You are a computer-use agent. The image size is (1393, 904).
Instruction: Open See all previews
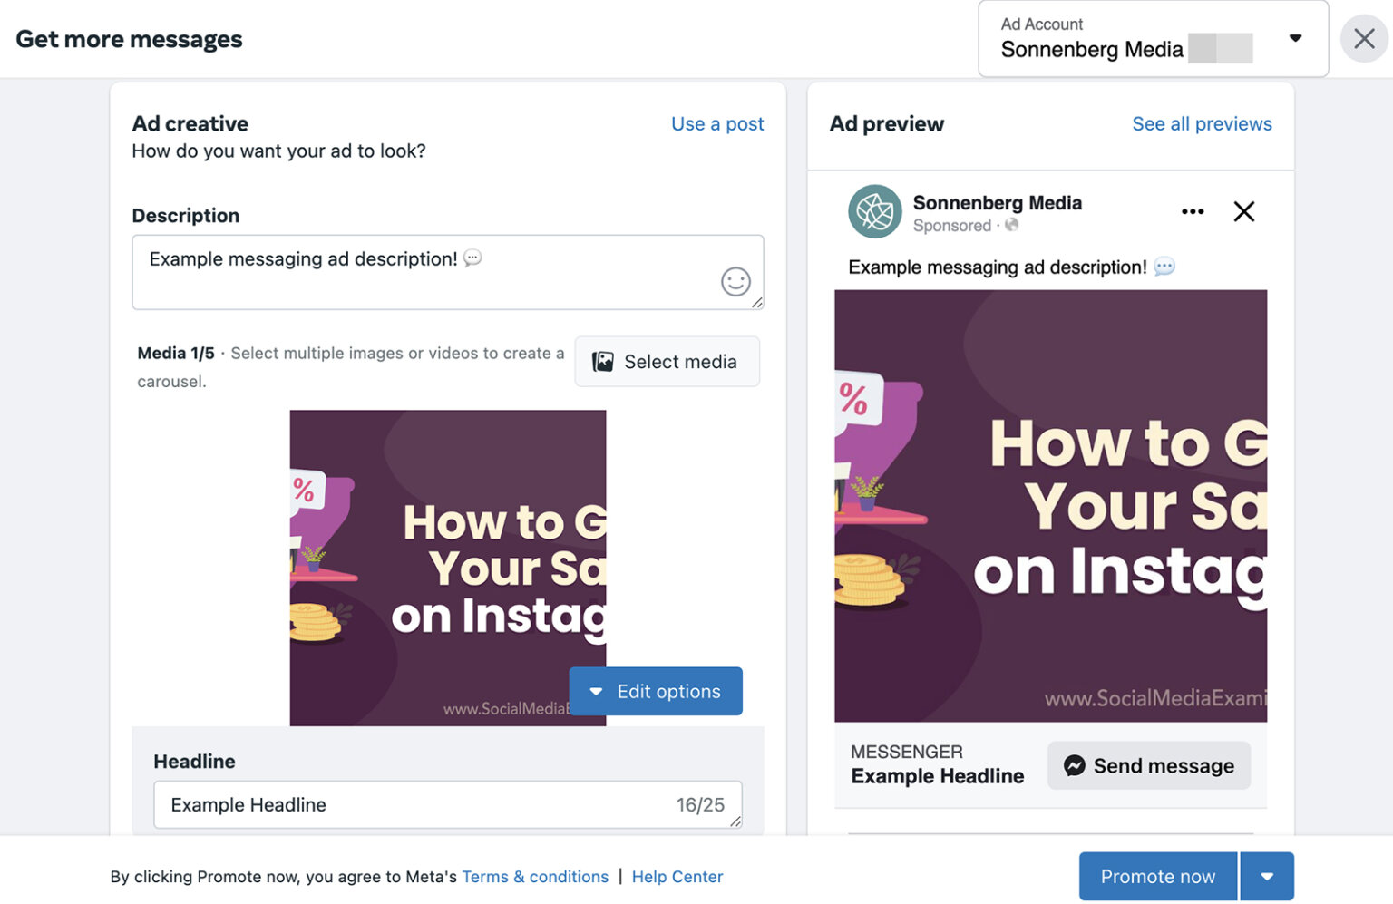[x=1202, y=123]
